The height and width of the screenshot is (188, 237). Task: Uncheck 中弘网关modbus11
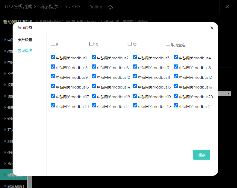pos(135,76)
